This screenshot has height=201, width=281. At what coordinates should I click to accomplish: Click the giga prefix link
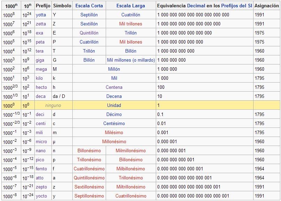point(40,60)
